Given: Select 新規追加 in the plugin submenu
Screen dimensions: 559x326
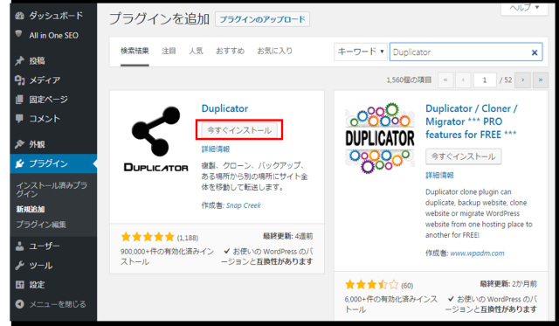Looking at the screenshot, I should (31, 210).
